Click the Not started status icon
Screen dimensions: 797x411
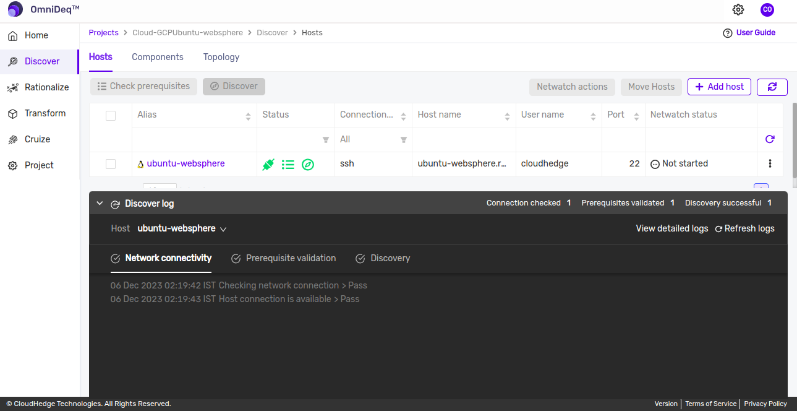coord(655,164)
